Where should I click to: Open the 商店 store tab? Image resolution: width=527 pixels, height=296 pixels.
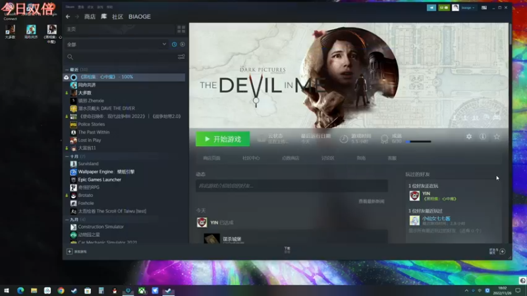(x=90, y=16)
